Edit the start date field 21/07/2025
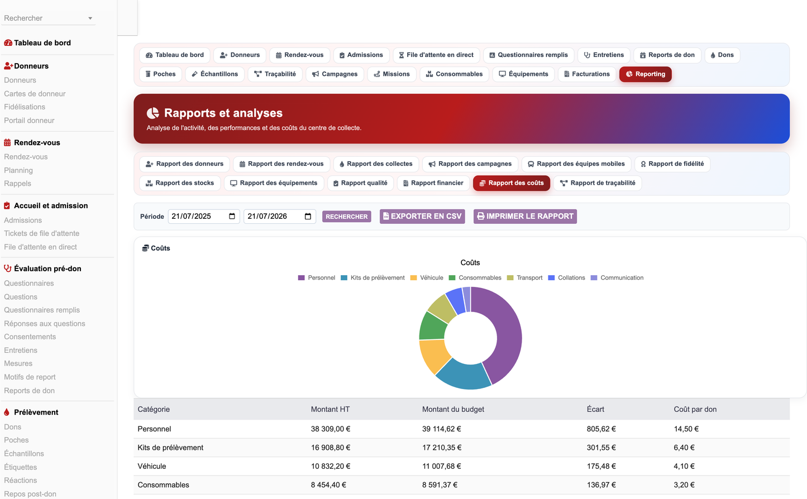807x499 pixels. [x=204, y=217]
